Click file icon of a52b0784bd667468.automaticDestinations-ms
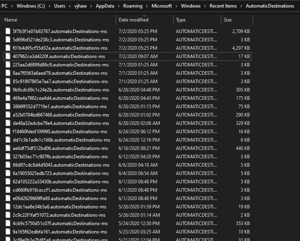 click(x=8, y=115)
